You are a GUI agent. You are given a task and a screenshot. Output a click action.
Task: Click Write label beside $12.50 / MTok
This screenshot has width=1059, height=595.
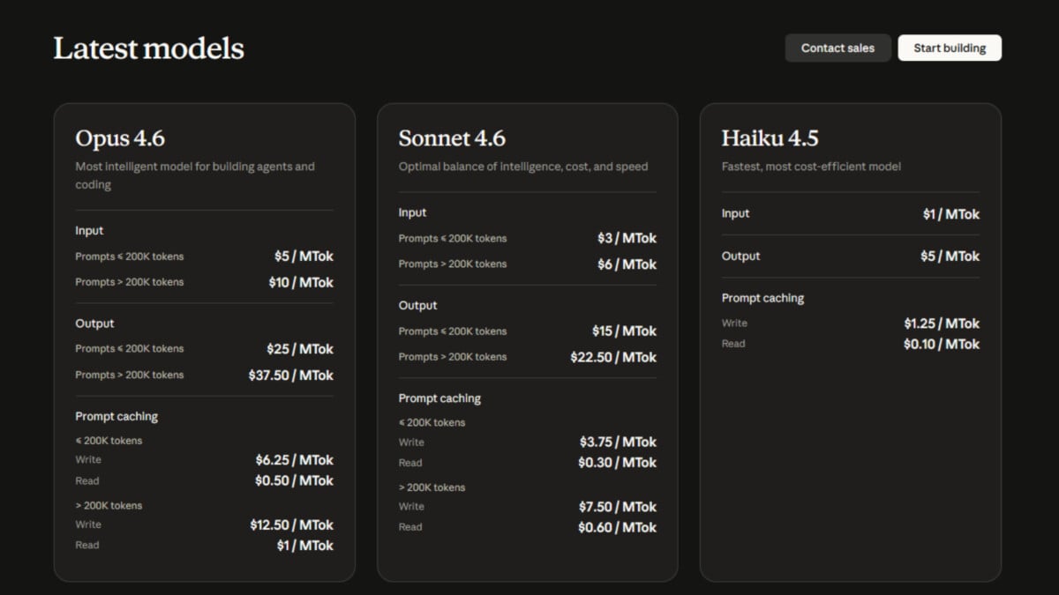click(x=88, y=524)
